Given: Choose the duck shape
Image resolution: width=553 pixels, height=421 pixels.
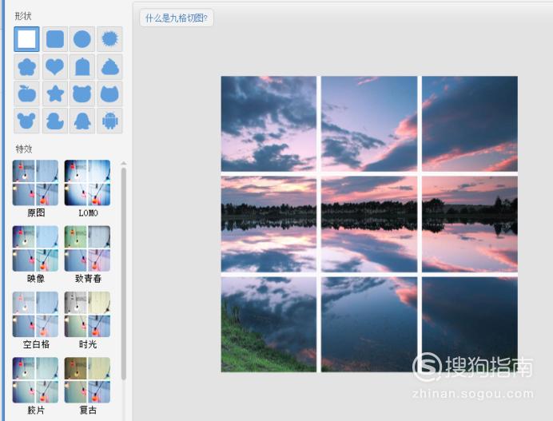Looking at the screenshot, I should coord(55,121).
